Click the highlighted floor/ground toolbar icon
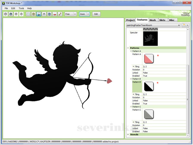 (x=39, y=14)
